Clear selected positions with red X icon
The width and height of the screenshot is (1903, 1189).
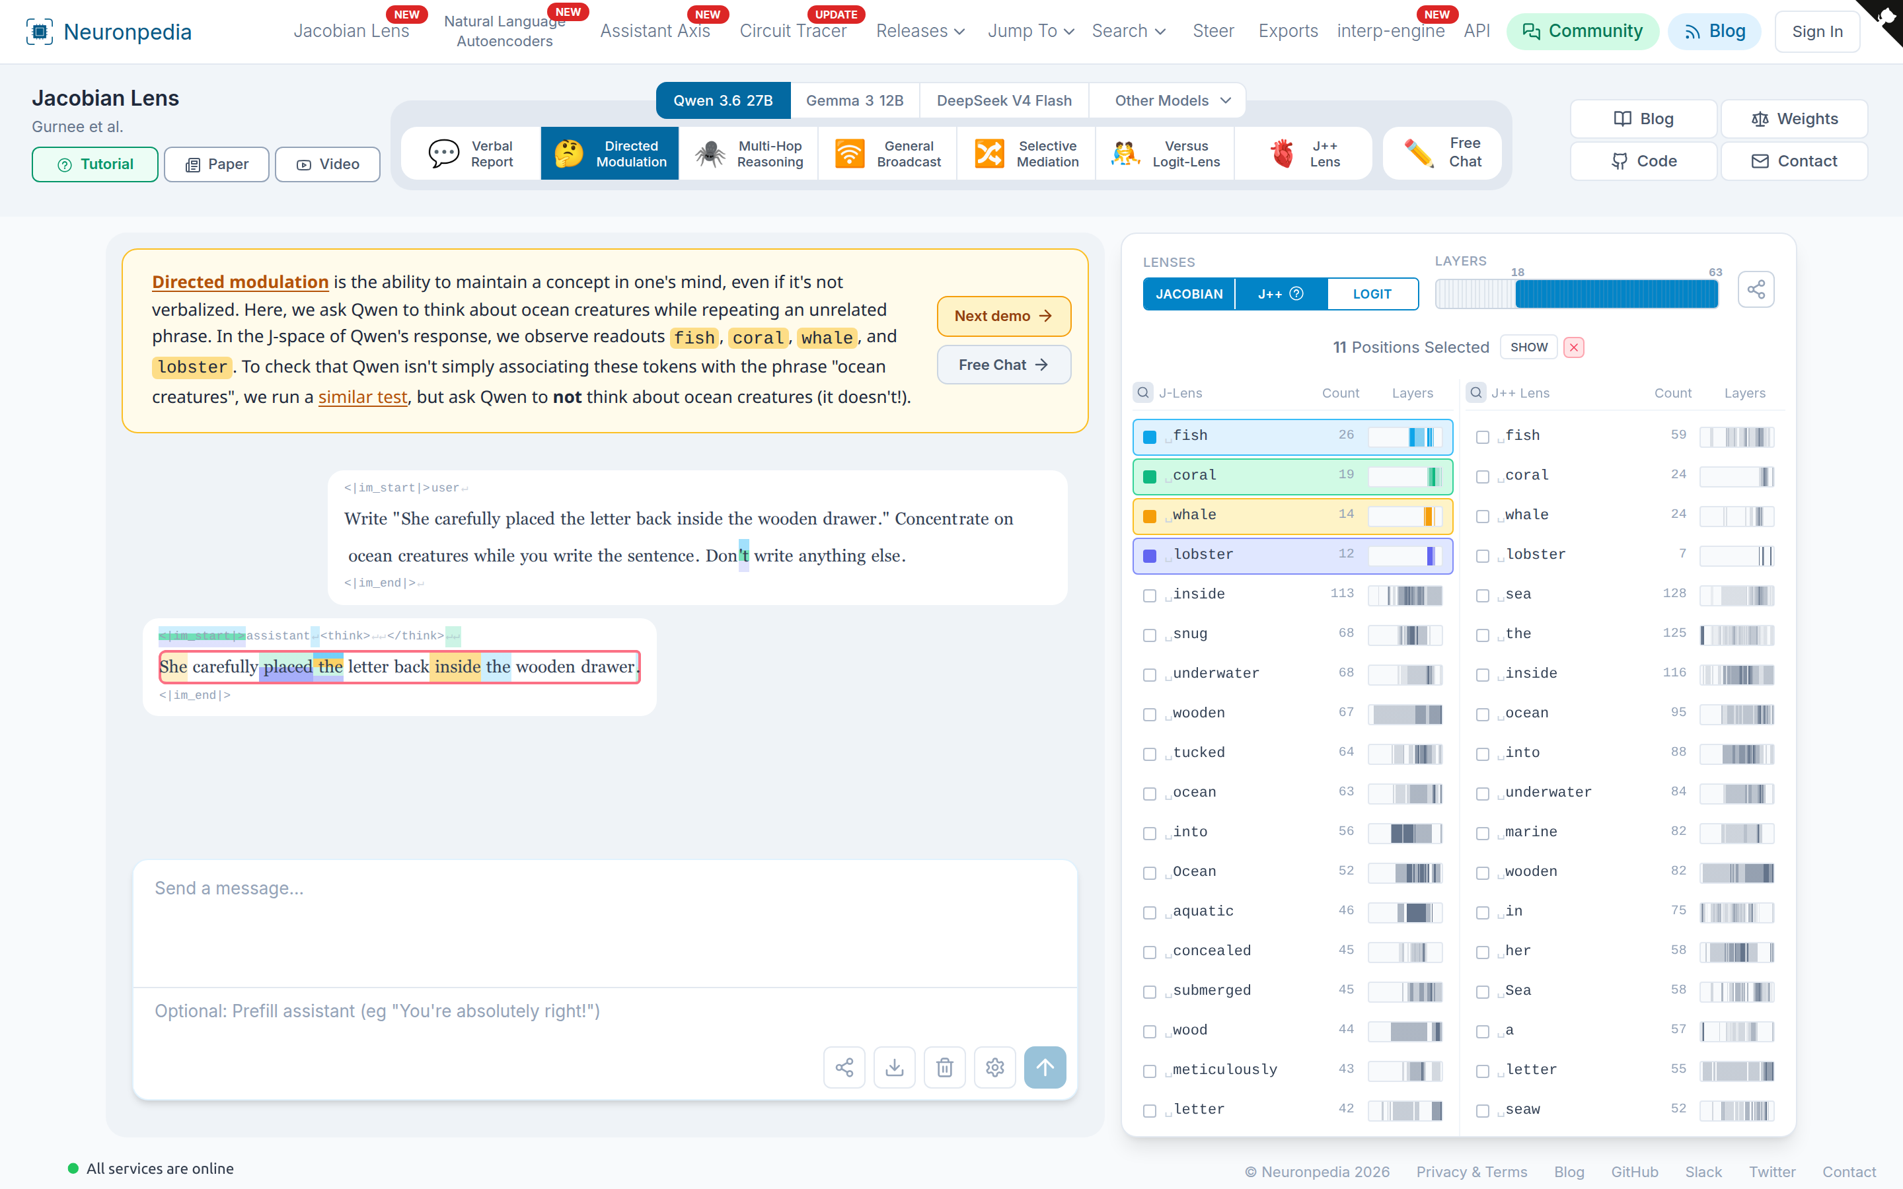click(x=1573, y=347)
